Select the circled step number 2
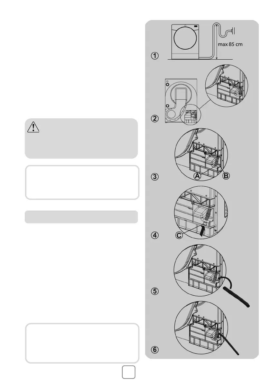This screenshot has height=384, width=270. point(155,119)
